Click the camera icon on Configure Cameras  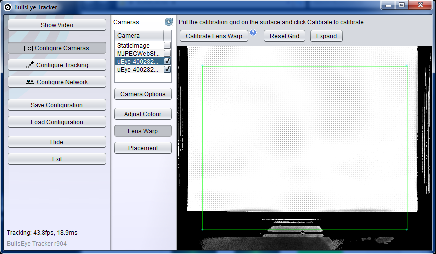point(28,48)
